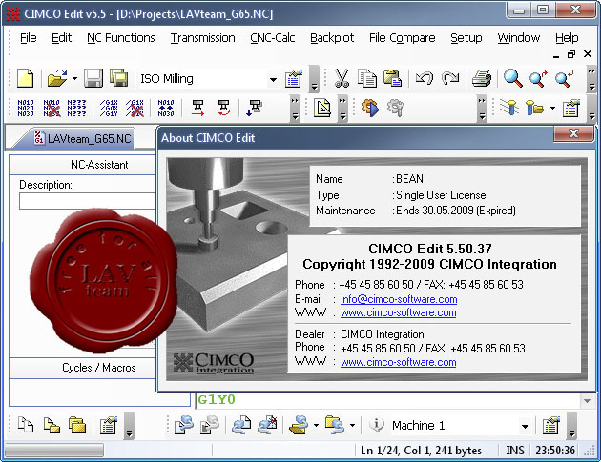
Task: Expand the Find toolbar overflow chevron at right
Action: (x=591, y=79)
